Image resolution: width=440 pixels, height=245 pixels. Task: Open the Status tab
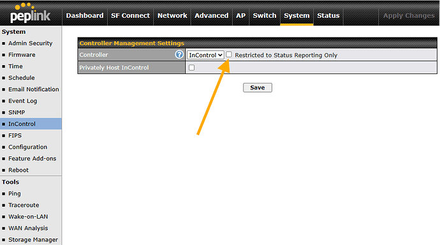point(328,16)
